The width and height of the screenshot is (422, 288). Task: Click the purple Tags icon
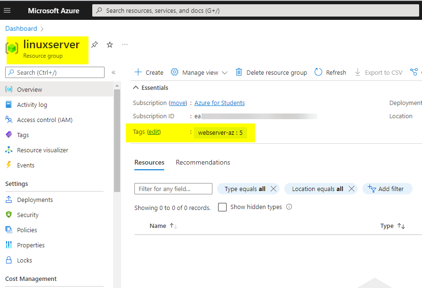coord(9,134)
